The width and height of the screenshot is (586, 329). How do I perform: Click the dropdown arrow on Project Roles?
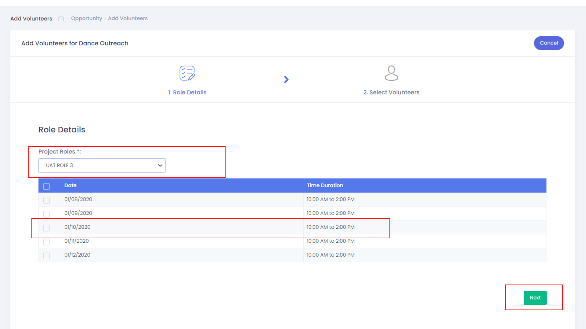click(160, 165)
